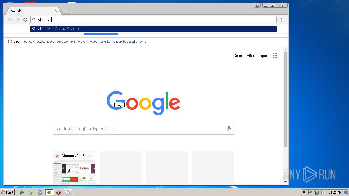Open Windows Explorer folder on taskbar

coord(31,192)
